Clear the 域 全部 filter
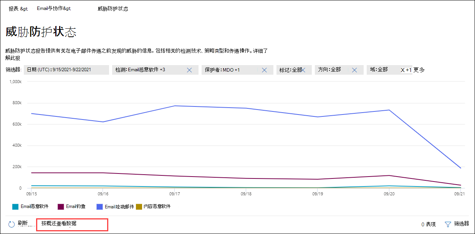The image size is (475, 234). tap(403, 70)
